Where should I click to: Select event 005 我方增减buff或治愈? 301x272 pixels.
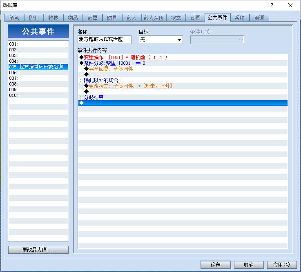click(x=38, y=67)
